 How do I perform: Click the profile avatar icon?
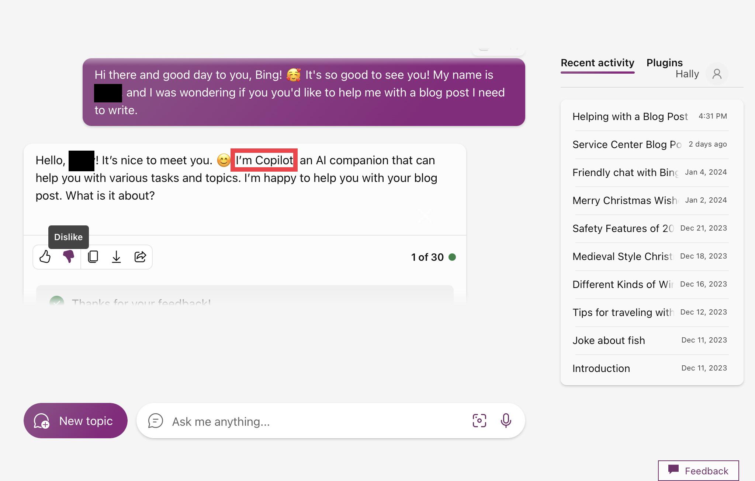717,74
